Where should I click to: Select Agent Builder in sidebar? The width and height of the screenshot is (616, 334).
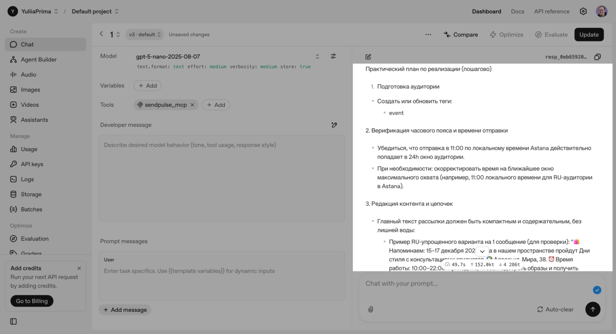pyautogui.click(x=38, y=60)
